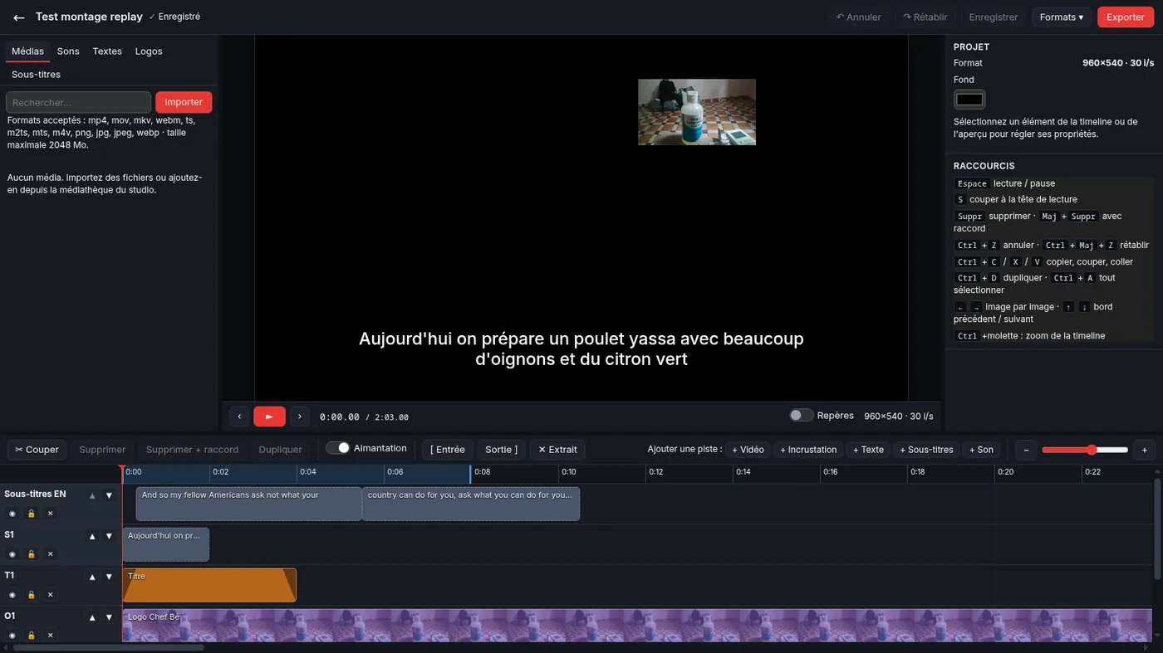
Task: Go back with the left arrow beside project title
Action: point(18,17)
